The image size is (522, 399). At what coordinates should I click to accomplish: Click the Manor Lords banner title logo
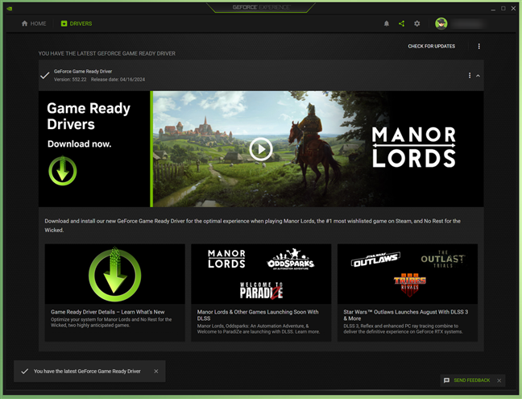click(413, 147)
